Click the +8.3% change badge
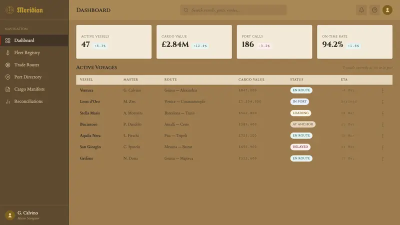 click(x=100, y=46)
